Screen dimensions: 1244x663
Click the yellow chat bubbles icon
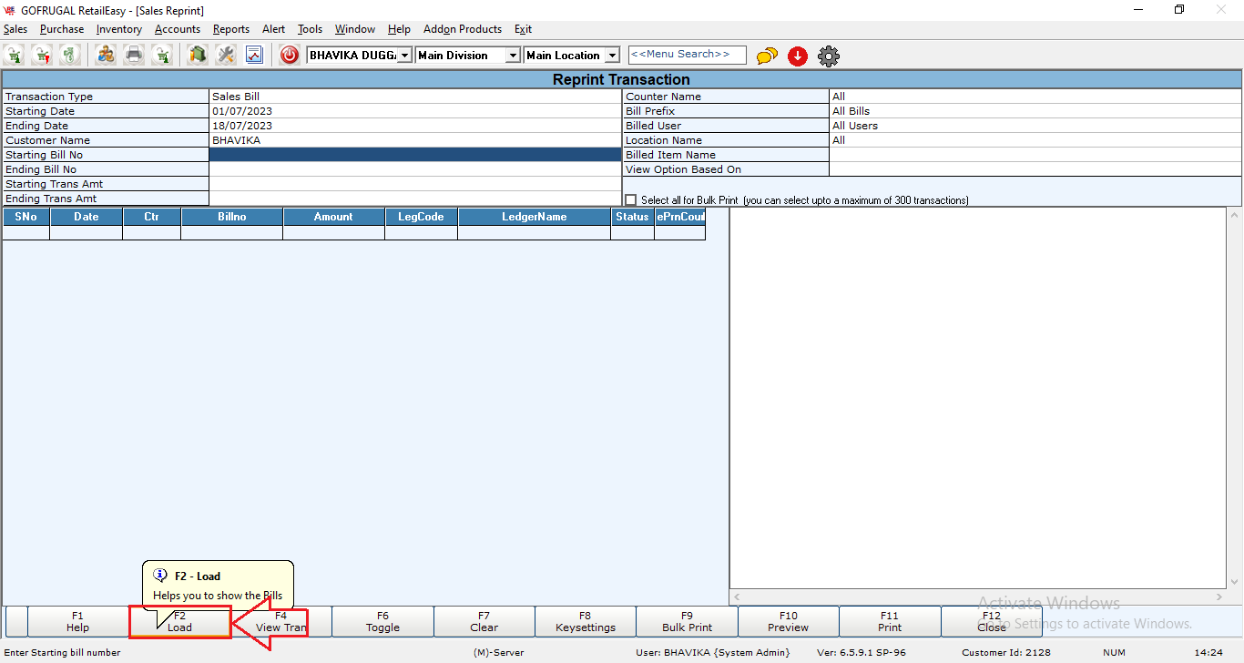coord(767,56)
